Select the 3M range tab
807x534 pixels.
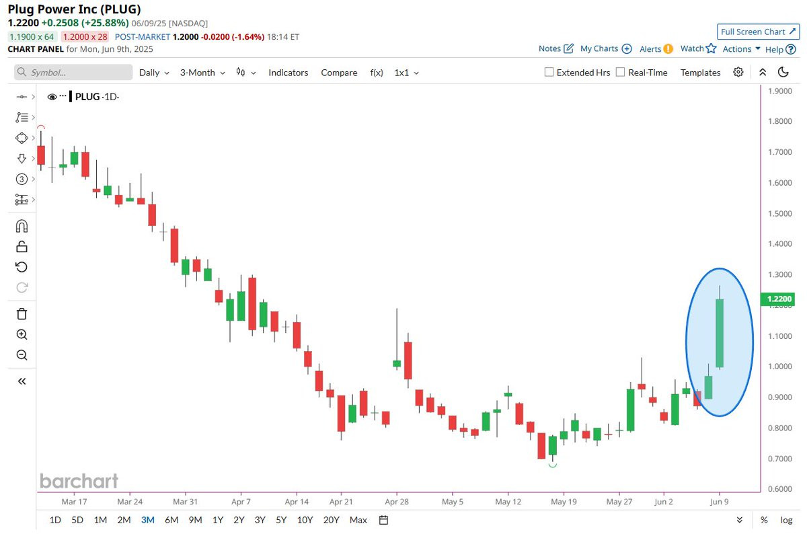147,520
